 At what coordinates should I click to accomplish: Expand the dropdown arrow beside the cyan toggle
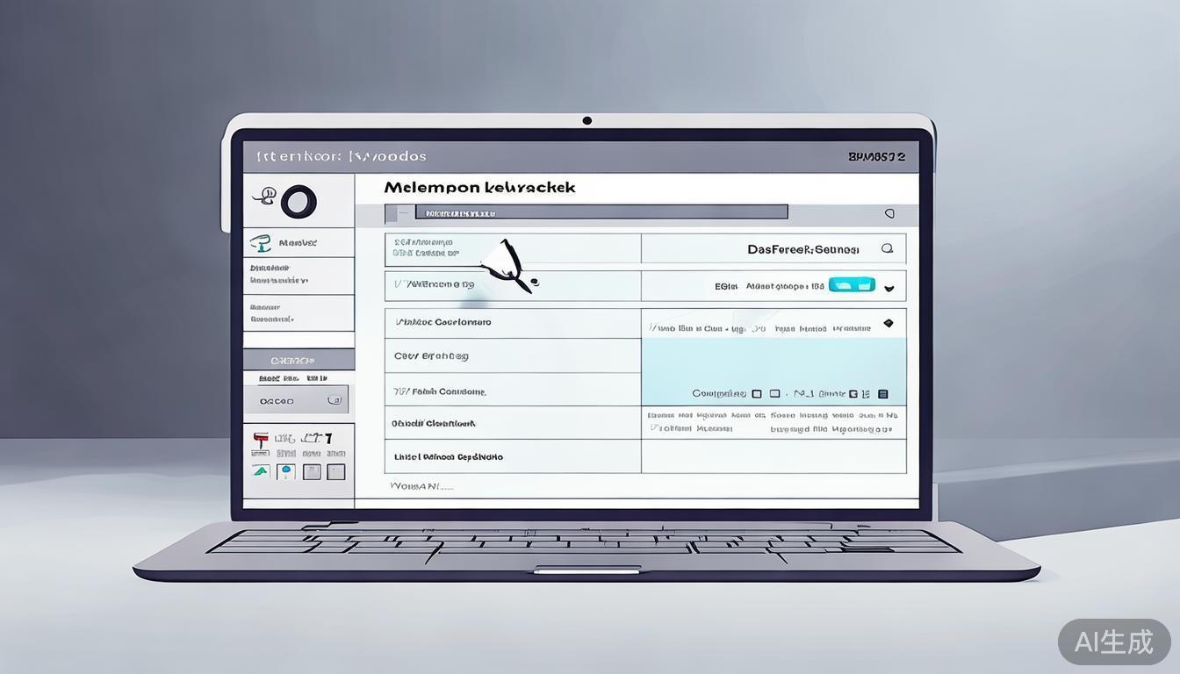889,287
